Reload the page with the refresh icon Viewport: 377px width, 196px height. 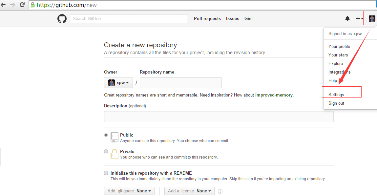(x=22, y=5)
